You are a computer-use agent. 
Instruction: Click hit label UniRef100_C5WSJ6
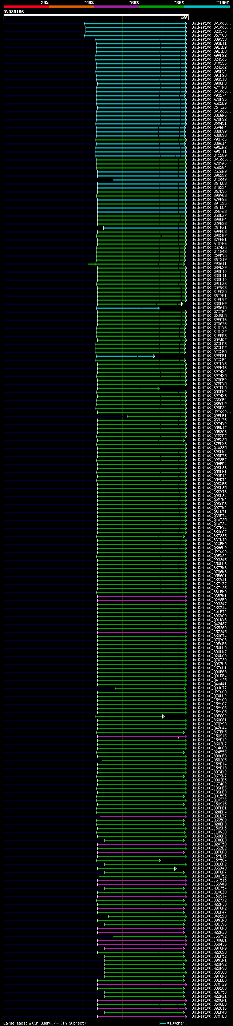(x=209, y=736)
